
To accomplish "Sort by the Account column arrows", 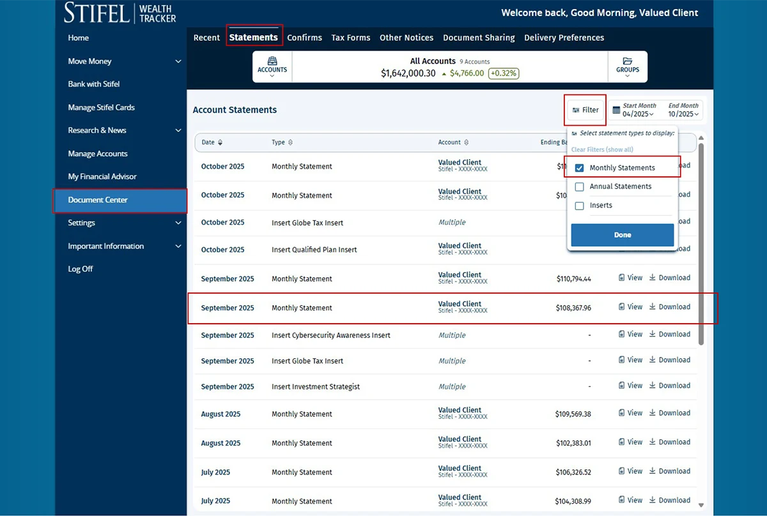I will tap(466, 142).
